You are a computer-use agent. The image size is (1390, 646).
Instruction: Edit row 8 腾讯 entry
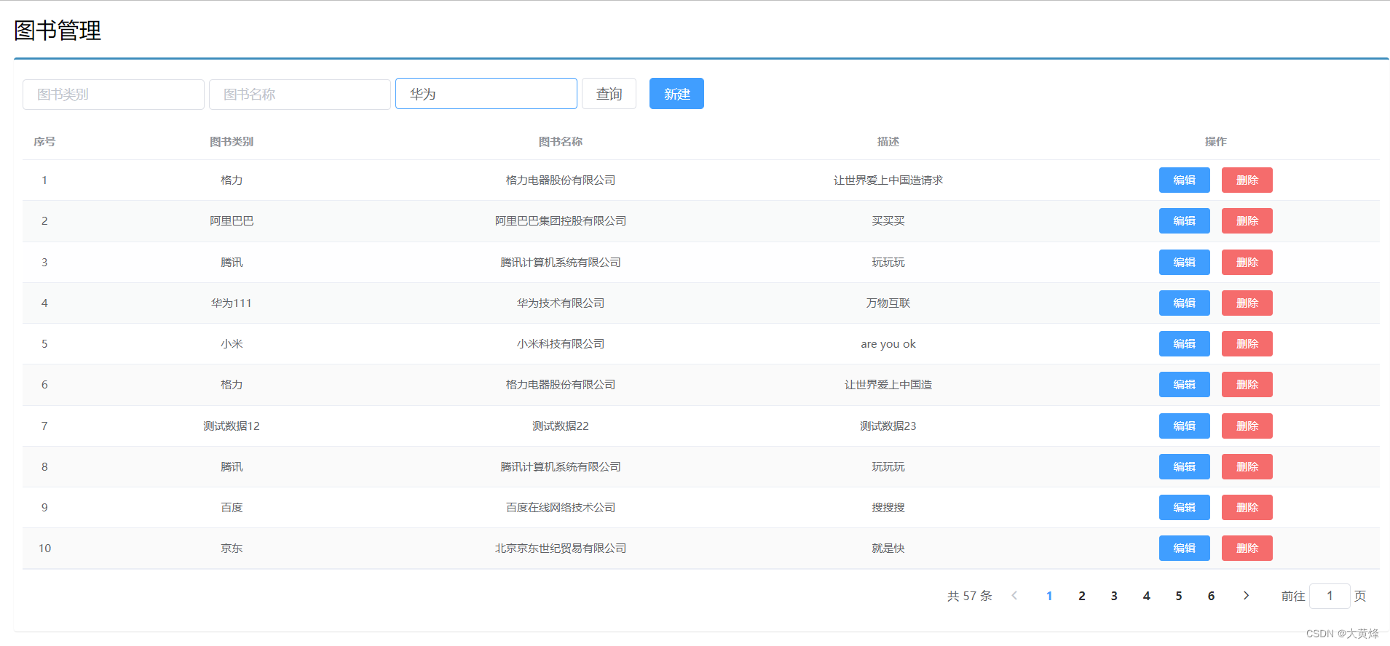coord(1184,467)
